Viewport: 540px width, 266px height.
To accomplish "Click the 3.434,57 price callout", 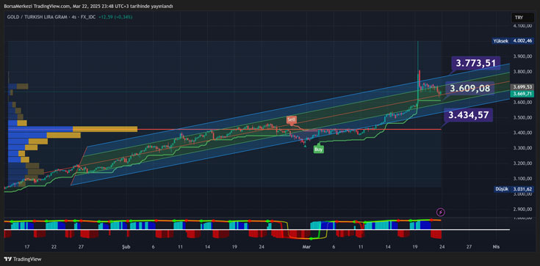I will click(x=469, y=115).
